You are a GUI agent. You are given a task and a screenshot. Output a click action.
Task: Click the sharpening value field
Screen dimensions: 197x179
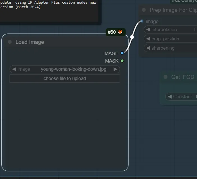coord(170,48)
